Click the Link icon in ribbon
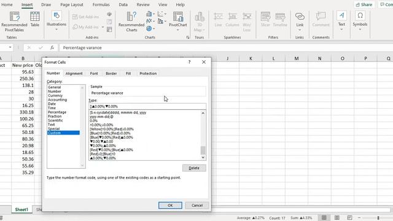The image size is (393, 221). pos(300,21)
